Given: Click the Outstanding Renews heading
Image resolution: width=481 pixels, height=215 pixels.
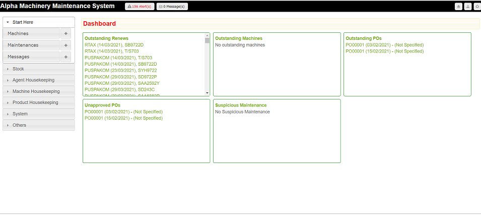Looking at the screenshot, I should click(106, 38).
